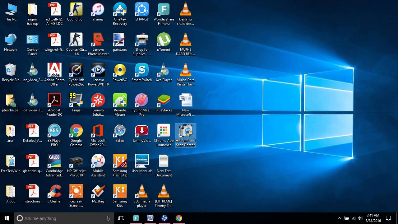The height and width of the screenshot is (224, 398).
Task: Select the User Manuals shortcut
Action: 142,164
